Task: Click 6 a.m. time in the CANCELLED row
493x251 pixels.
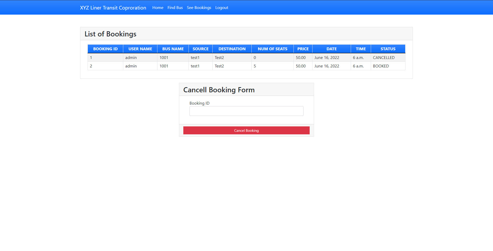Action: click(x=361, y=58)
